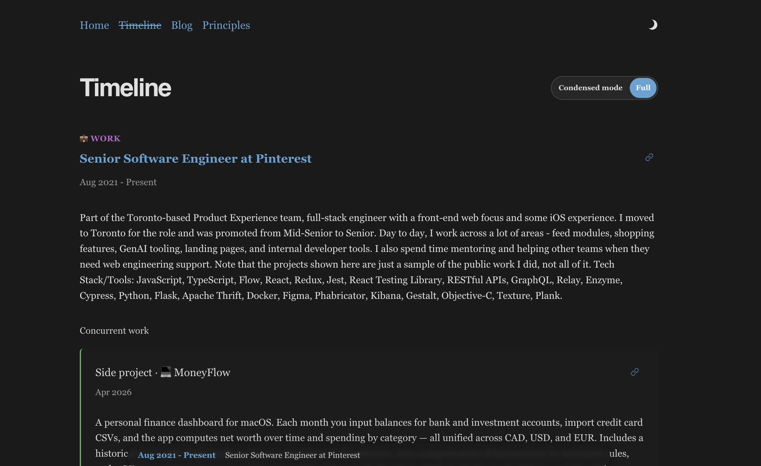
Task: Copy the Pinterest entry anchor link icon
Action: pyautogui.click(x=649, y=158)
